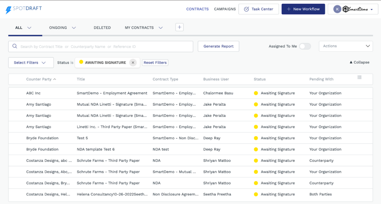Go to CONTRACTS in the top navigation
Image resolution: width=381 pixels, height=204 pixels.
coord(197,9)
